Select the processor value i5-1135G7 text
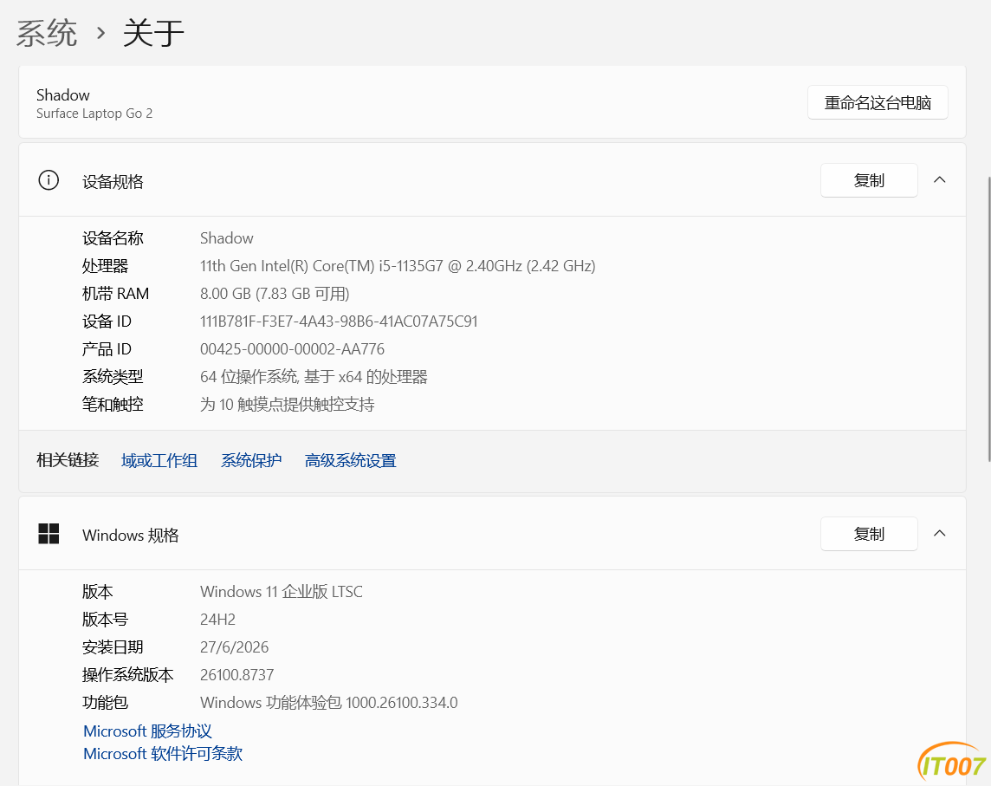991x786 pixels. click(x=398, y=266)
